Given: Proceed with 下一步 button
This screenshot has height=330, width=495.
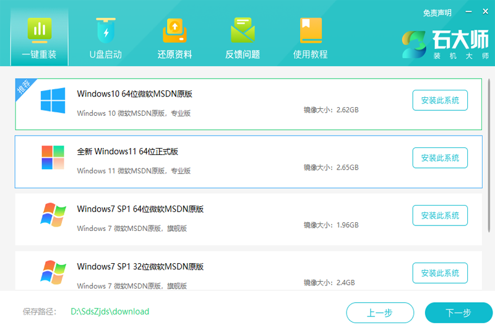Looking at the screenshot, I should pyautogui.click(x=458, y=313).
